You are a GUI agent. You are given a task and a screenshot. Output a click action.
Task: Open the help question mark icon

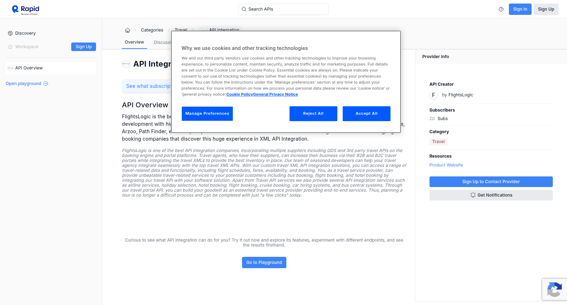(501, 9)
